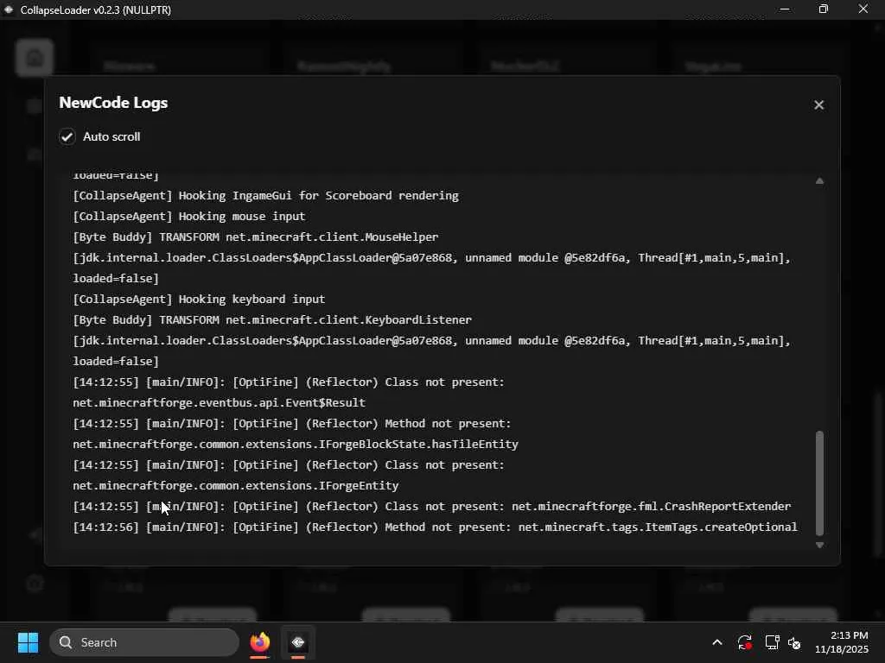Click the log scrollbar down arrow
Screen dimensions: 885x663
pyautogui.click(x=819, y=546)
